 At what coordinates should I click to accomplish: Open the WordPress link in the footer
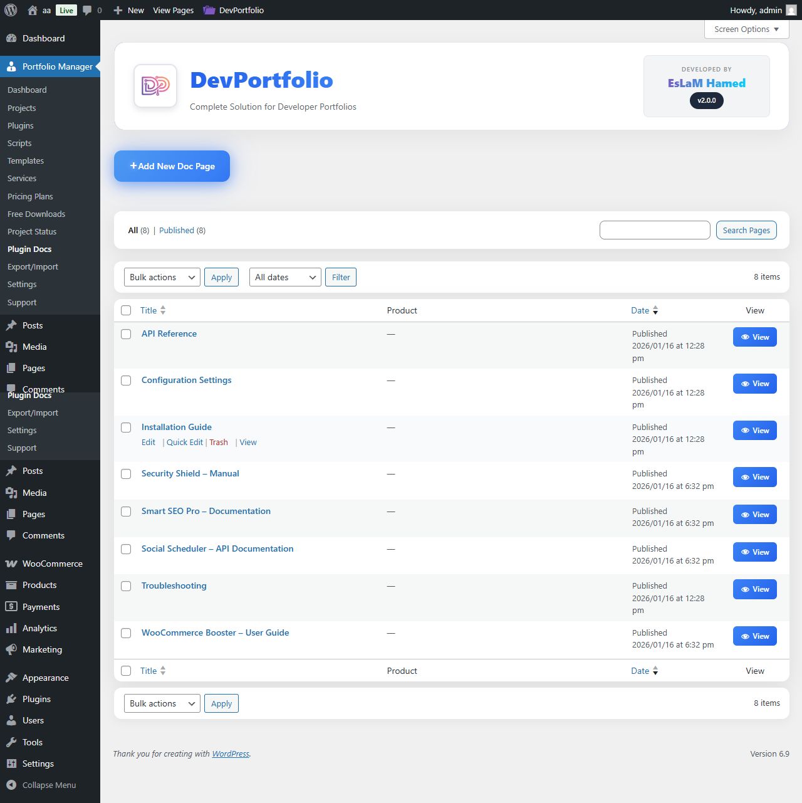pyautogui.click(x=231, y=753)
